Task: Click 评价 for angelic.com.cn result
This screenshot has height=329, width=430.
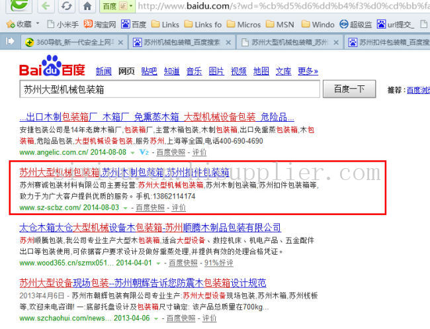Action: [x=199, y=152]
